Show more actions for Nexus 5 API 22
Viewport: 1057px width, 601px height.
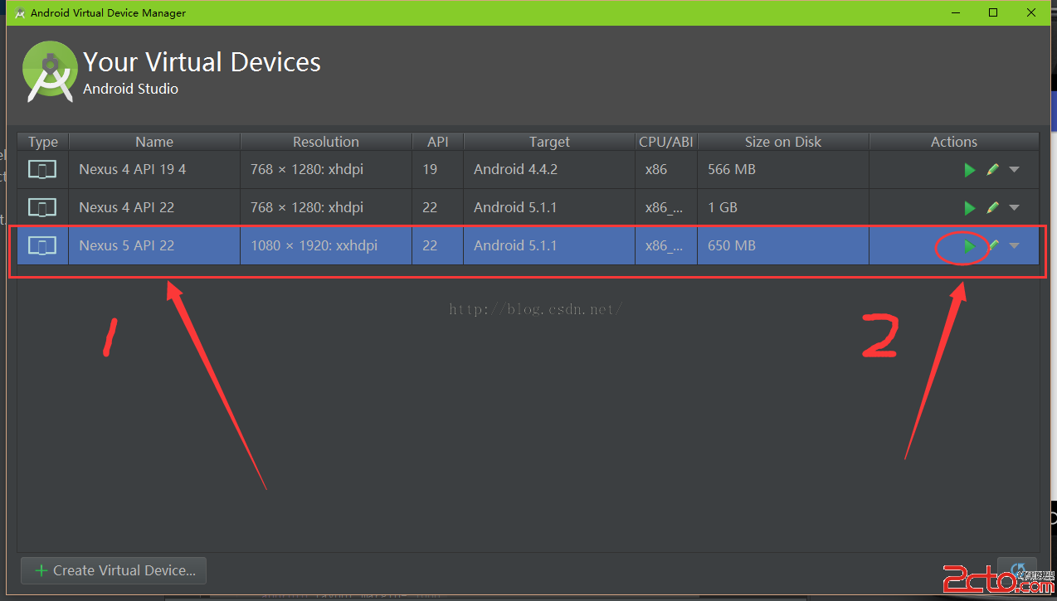tap(1014, 246)
